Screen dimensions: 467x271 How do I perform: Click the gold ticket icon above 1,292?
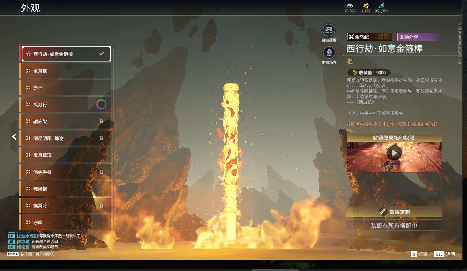[x=366, y=5]
